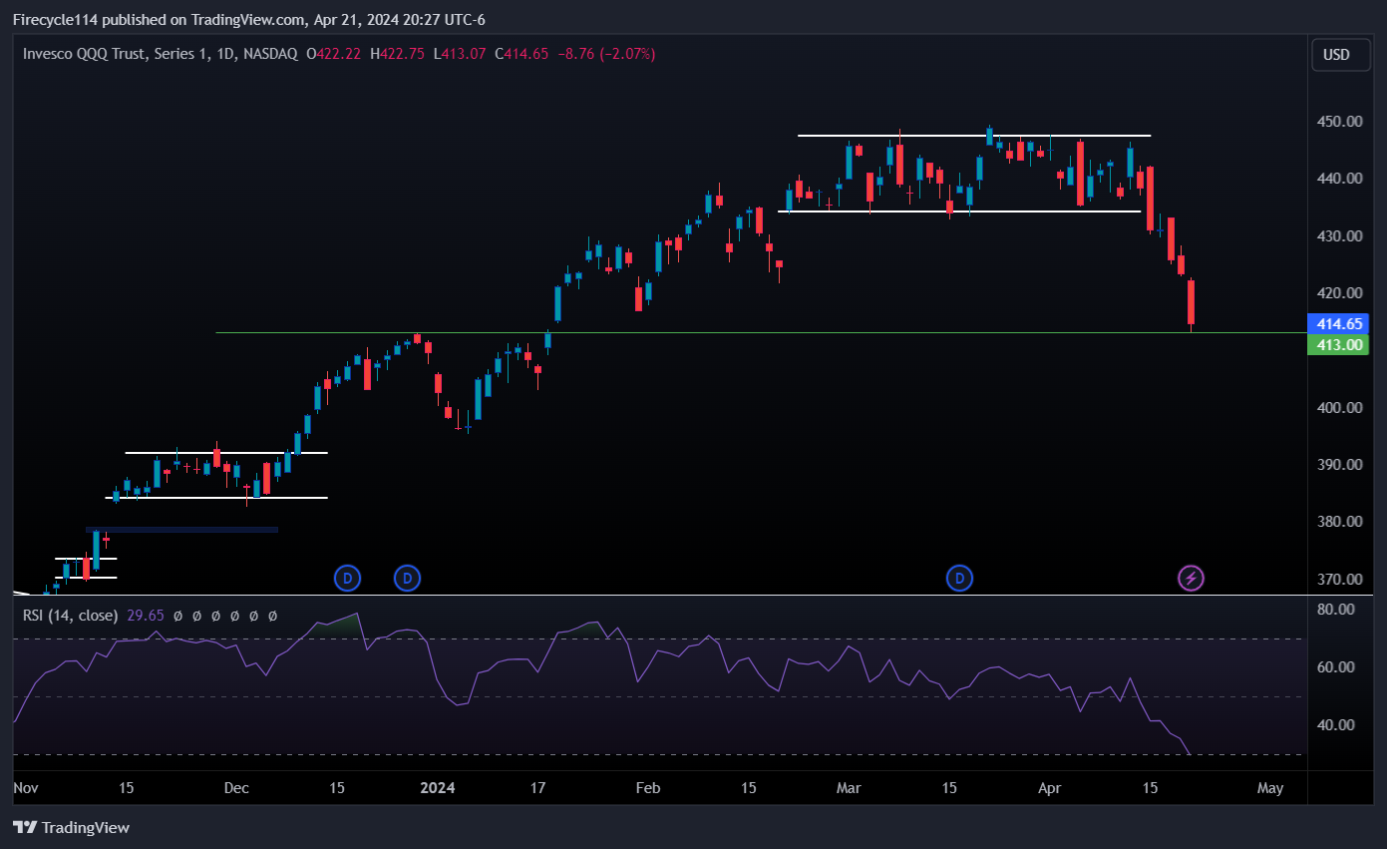
Task: Click the Firecycle114 published header text
Action: click(x=248, y=20)
